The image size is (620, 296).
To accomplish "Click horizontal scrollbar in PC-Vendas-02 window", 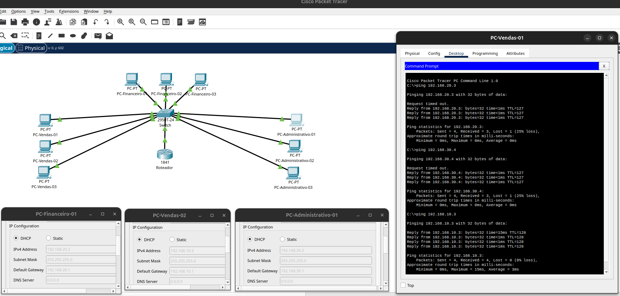I will 176,287.
